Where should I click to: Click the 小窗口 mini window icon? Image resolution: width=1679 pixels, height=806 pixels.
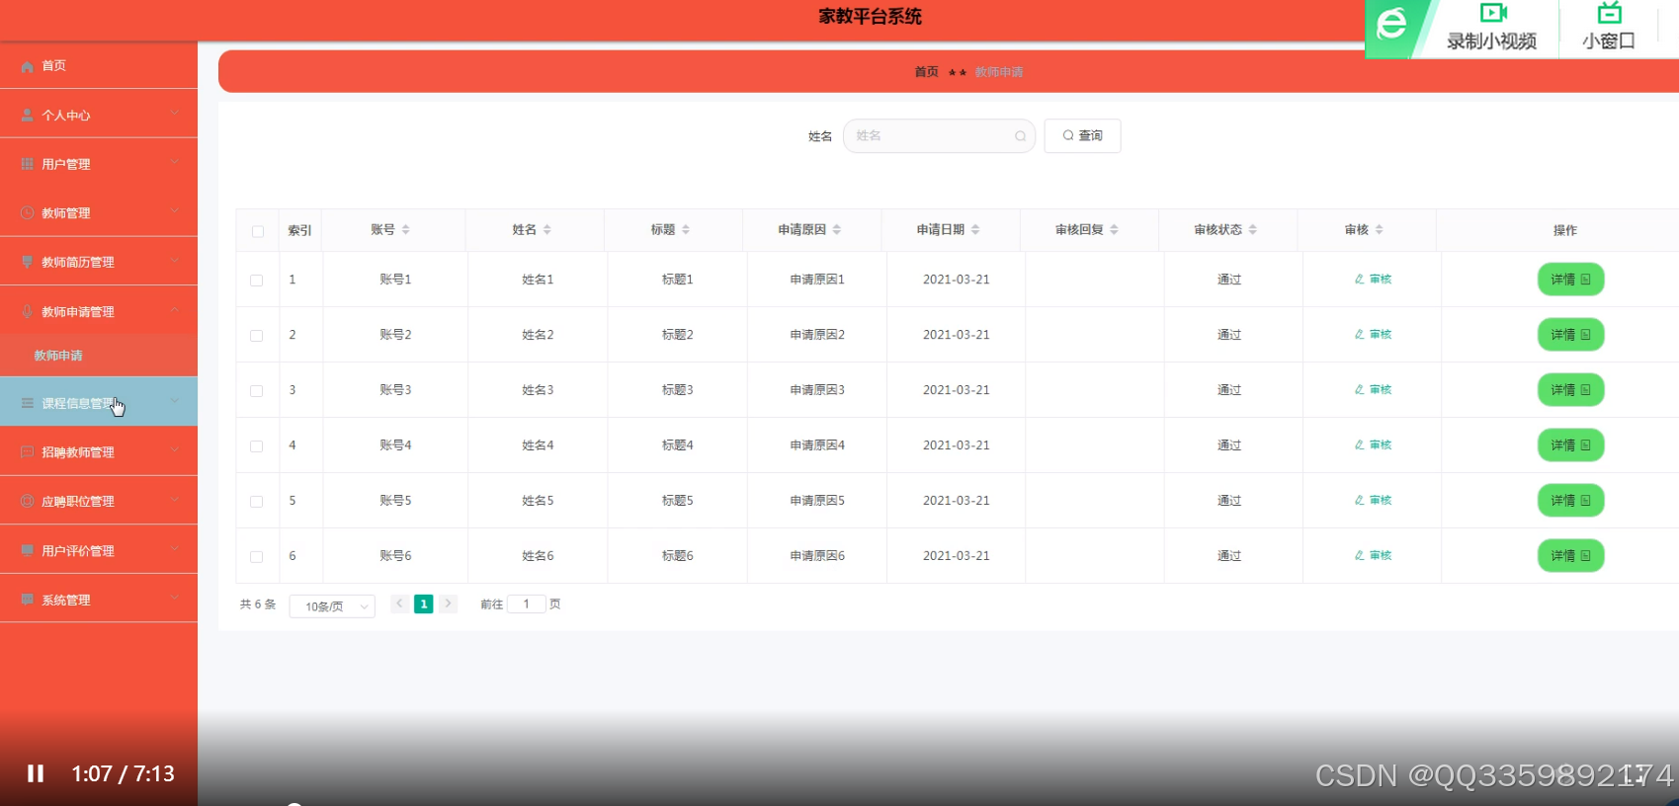pyautogui.click(x=1610, y=13)
